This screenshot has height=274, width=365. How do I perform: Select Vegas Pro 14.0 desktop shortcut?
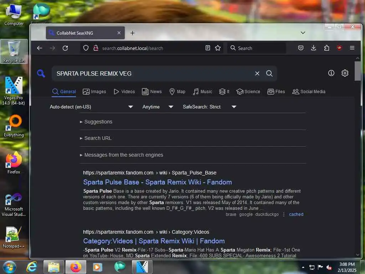(14, 91)
